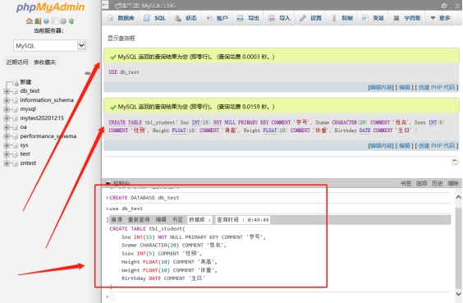Screen dimensions: 463x303
Task: Click the collapse panel arrow at top bar
Action: (x=105, y=4)
